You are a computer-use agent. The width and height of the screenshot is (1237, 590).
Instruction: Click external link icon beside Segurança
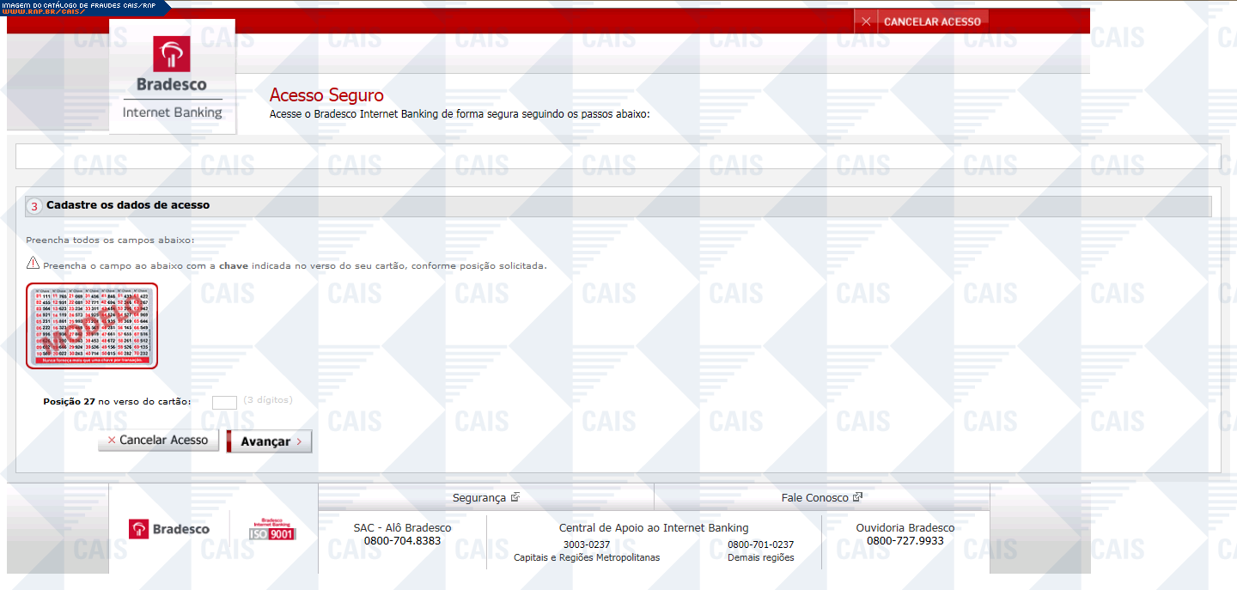tap(515, 497)
